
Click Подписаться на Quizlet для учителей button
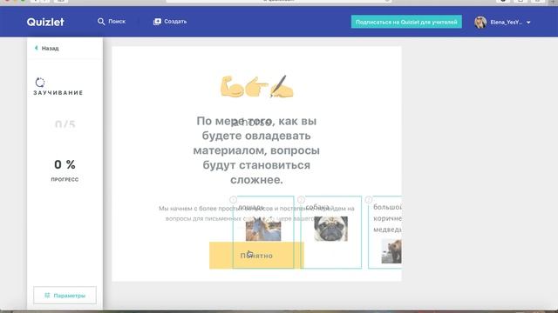click(406, 22)
